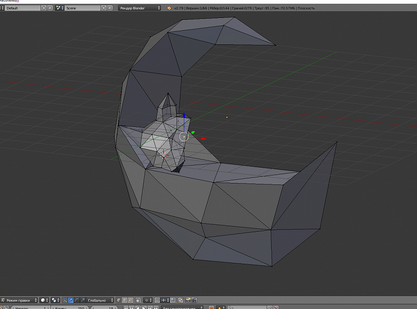Viewport: 417px width, 309px height.
Task: Toggle the 3D manipulator widget icon
Action: (x=65, y=300)
